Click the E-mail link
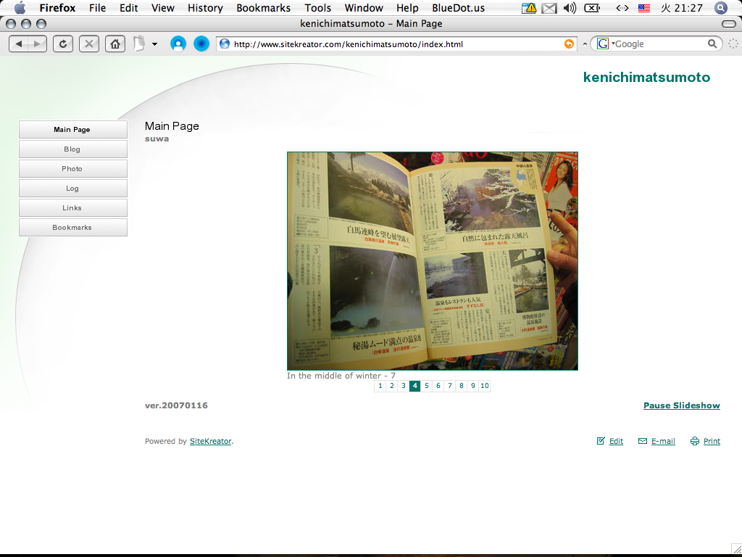 [663, 441]
